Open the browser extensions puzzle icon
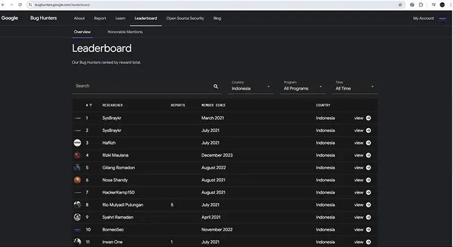Viewport: 453px width, 247px height. click(421, 5)
